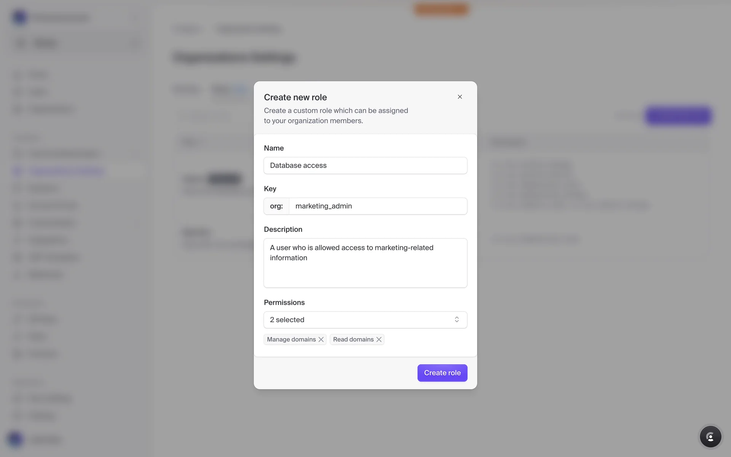The image size is (731, 457).
Task: Click the up-down chevron in Permissions selector
Action: pyautogui.click(x=456, y=320)
